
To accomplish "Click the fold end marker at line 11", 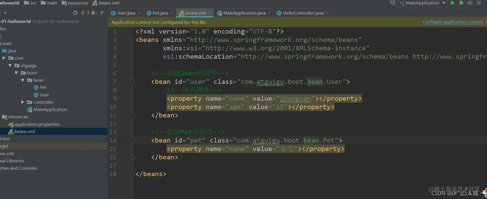I will 132,115.
